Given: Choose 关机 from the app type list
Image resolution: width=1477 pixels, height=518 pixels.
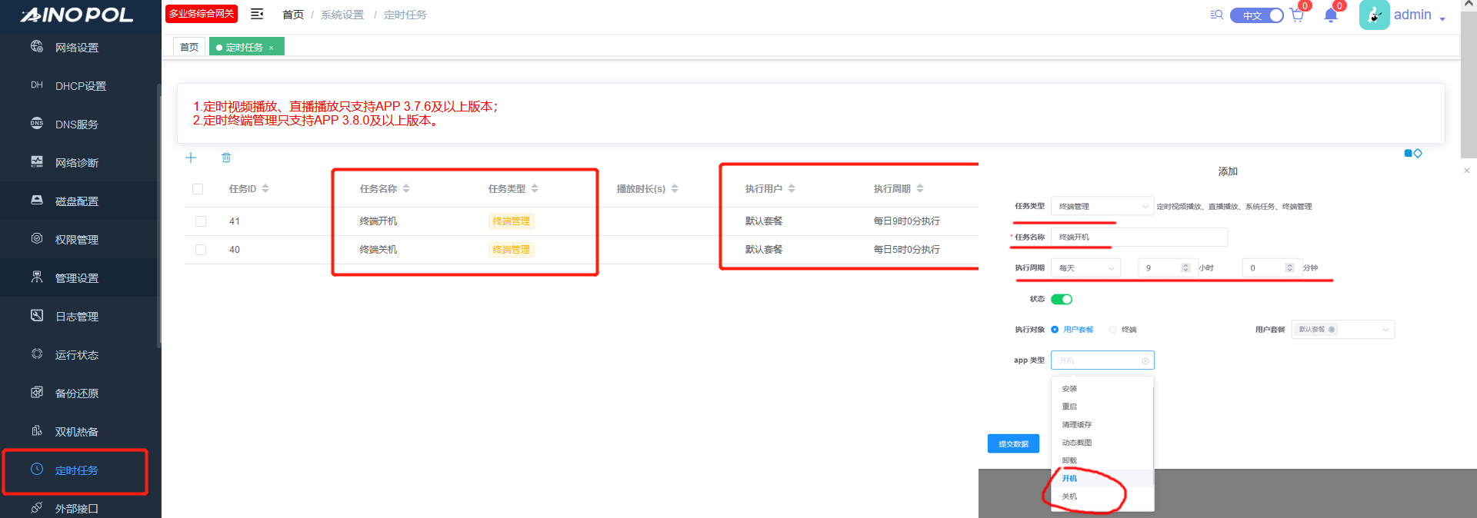Looking at the screenshot, I should click(x=1069, y=496).
